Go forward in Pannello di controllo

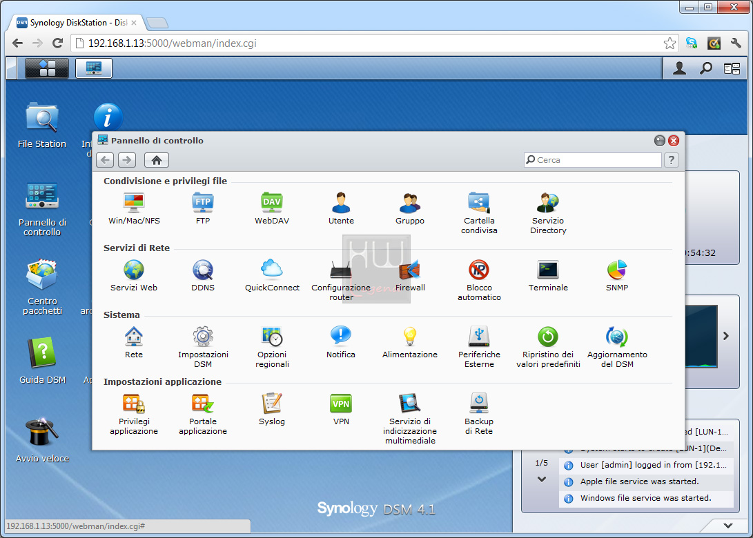[x=127, y=160]
